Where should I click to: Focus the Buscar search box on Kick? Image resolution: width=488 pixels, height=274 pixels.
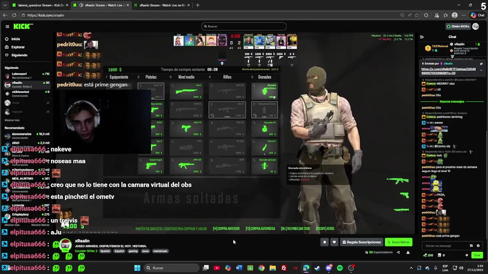[244, 26]
